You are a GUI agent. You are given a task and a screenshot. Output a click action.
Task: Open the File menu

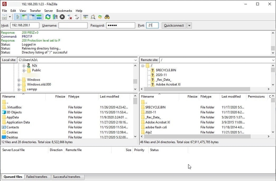pos(5,11)
